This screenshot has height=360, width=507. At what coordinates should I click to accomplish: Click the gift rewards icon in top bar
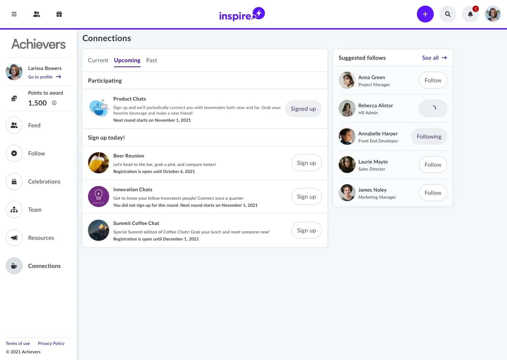(x=59, y=14)
